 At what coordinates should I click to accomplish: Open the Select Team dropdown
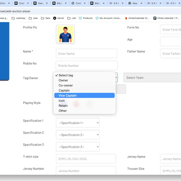click(152, 77)
